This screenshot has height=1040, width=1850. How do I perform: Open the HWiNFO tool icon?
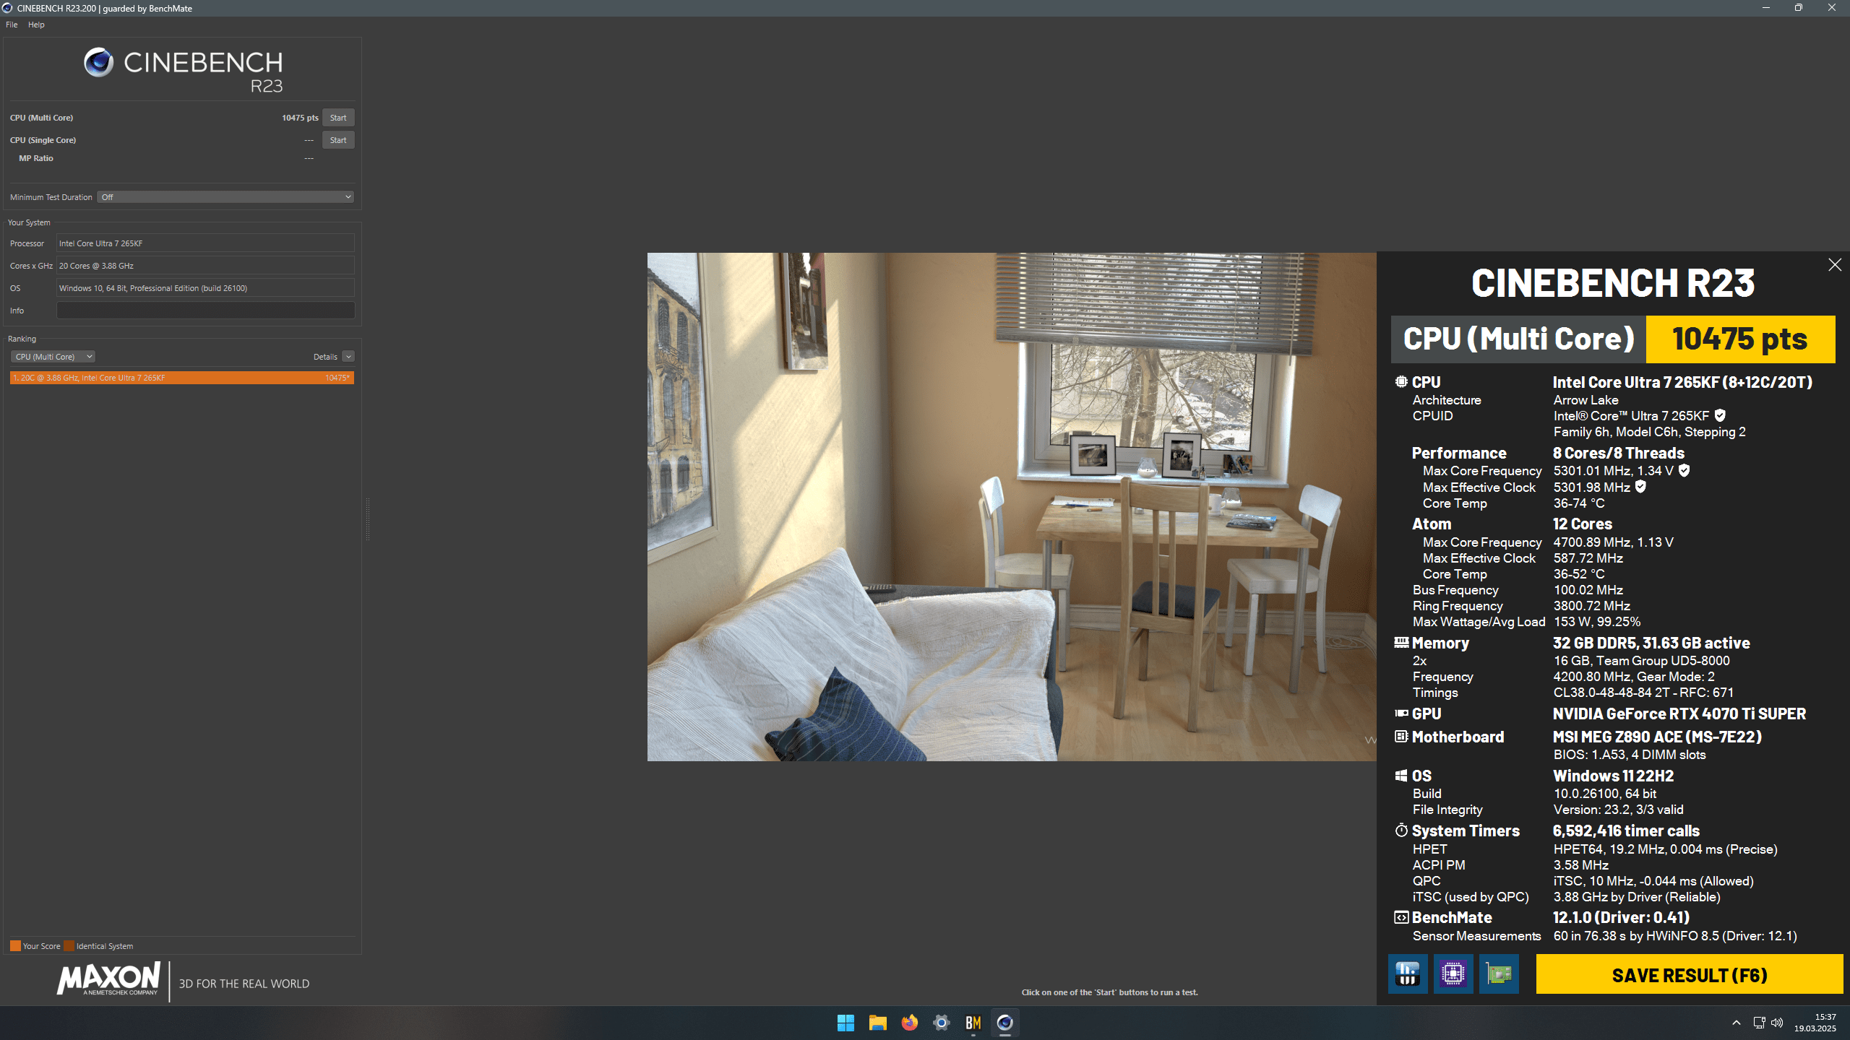tap(1407, 974)
